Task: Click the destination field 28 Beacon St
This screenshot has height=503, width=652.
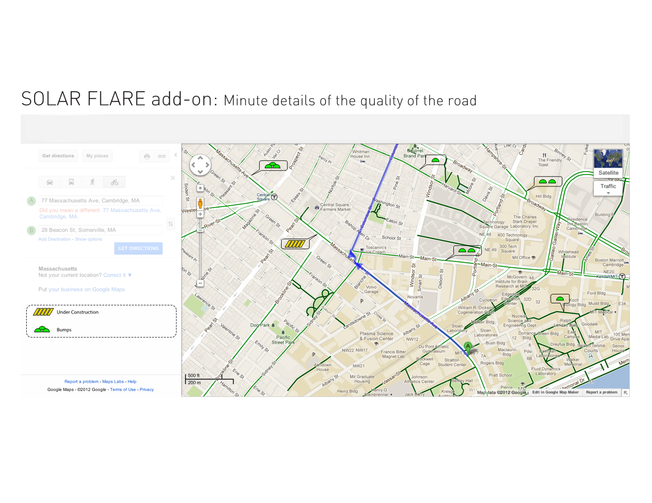Action: [101, 230]
